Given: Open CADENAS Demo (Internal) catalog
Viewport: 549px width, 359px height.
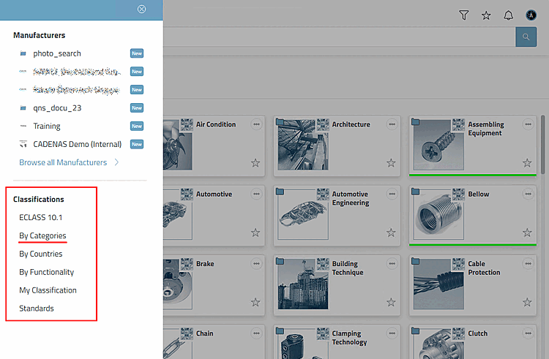Looking at the screenshot, I should (78, 144).
